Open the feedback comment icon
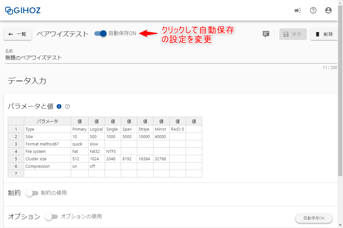This screenshot has height=228, width=343. click(265, 34)
